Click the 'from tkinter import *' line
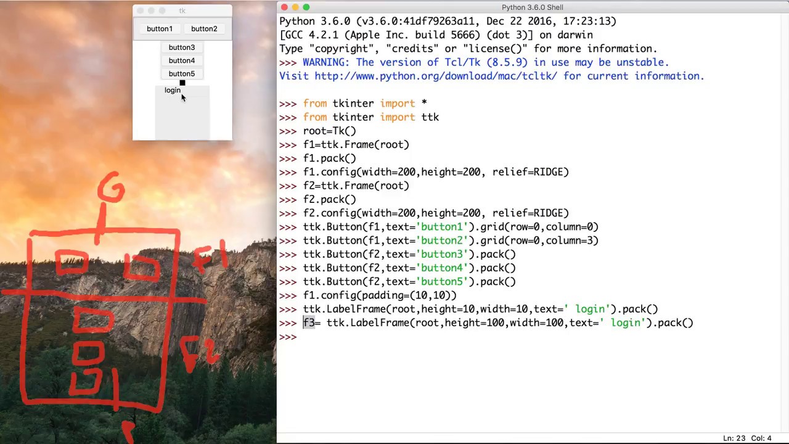This screenshot has width=789, height=444. 364,104
